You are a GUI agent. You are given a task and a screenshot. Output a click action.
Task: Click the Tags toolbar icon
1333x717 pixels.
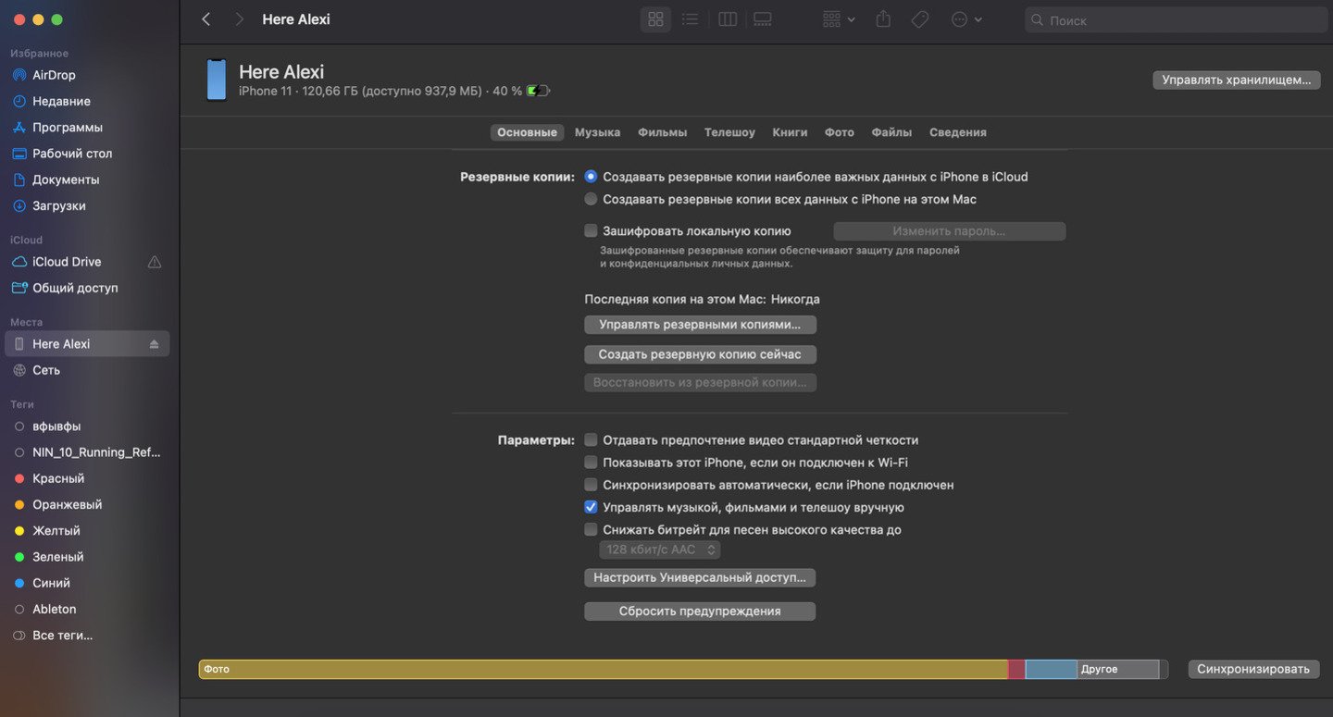[920, 19]
